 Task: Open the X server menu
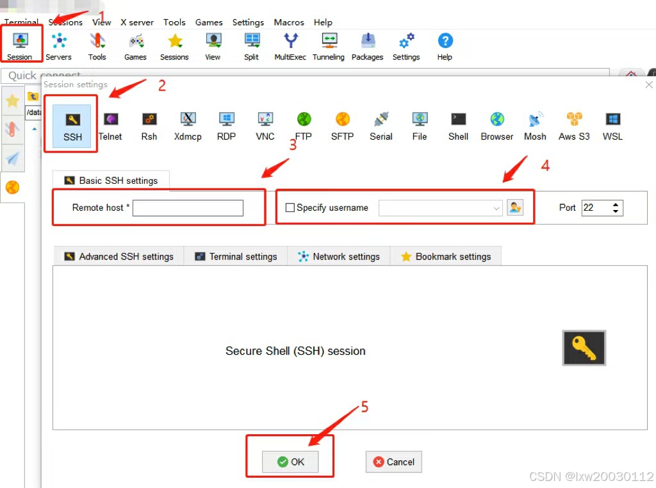coord(137,22)
